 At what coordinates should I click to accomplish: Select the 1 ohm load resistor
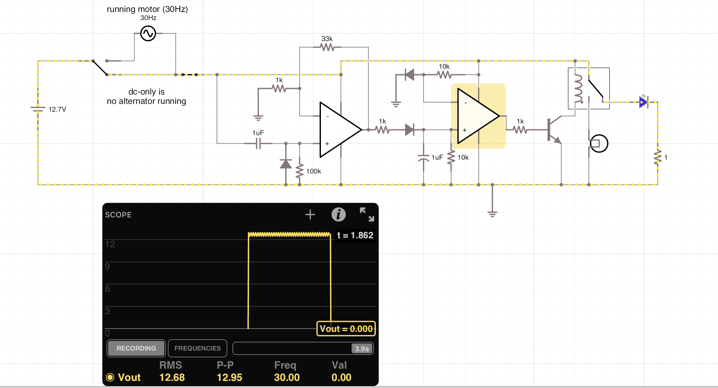point(658,157)
